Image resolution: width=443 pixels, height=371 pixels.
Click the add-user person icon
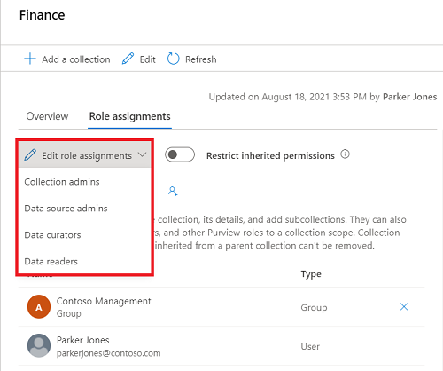173,191
